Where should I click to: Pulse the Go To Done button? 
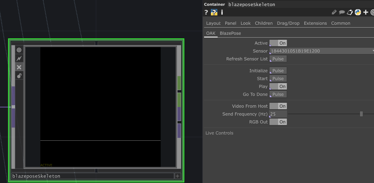coord(278,94)
